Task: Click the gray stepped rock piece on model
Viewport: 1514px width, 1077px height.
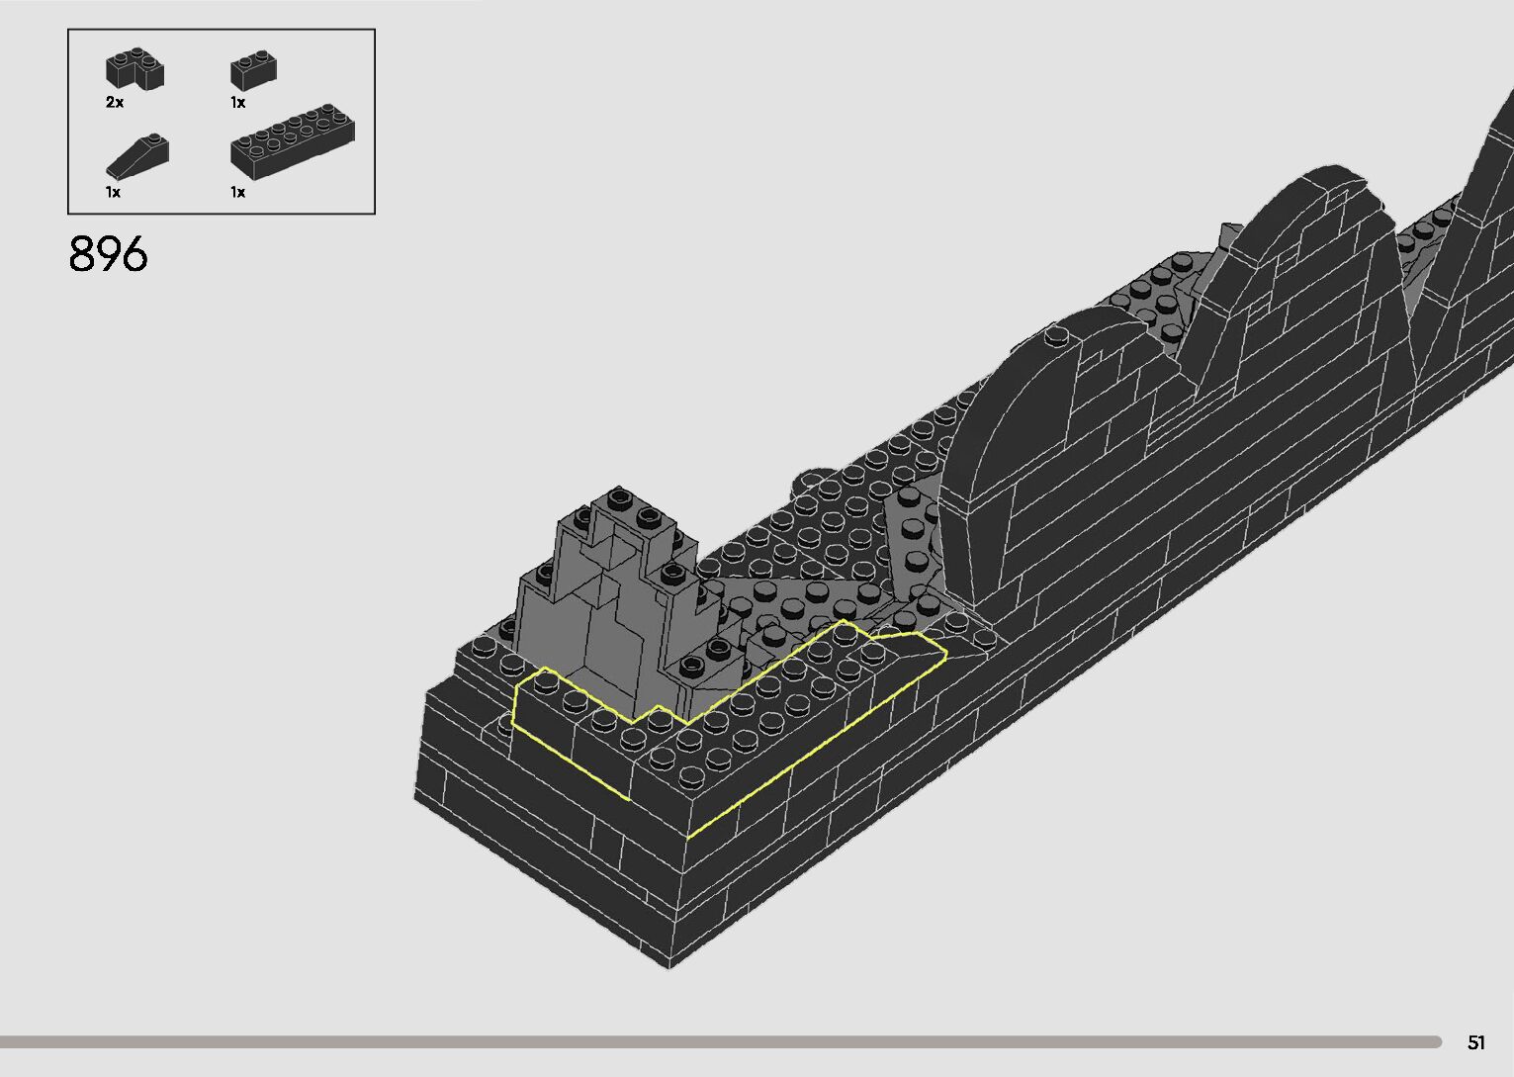Action: pos(608,613)
